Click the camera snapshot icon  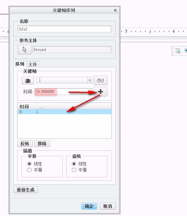tap(28, 80)
